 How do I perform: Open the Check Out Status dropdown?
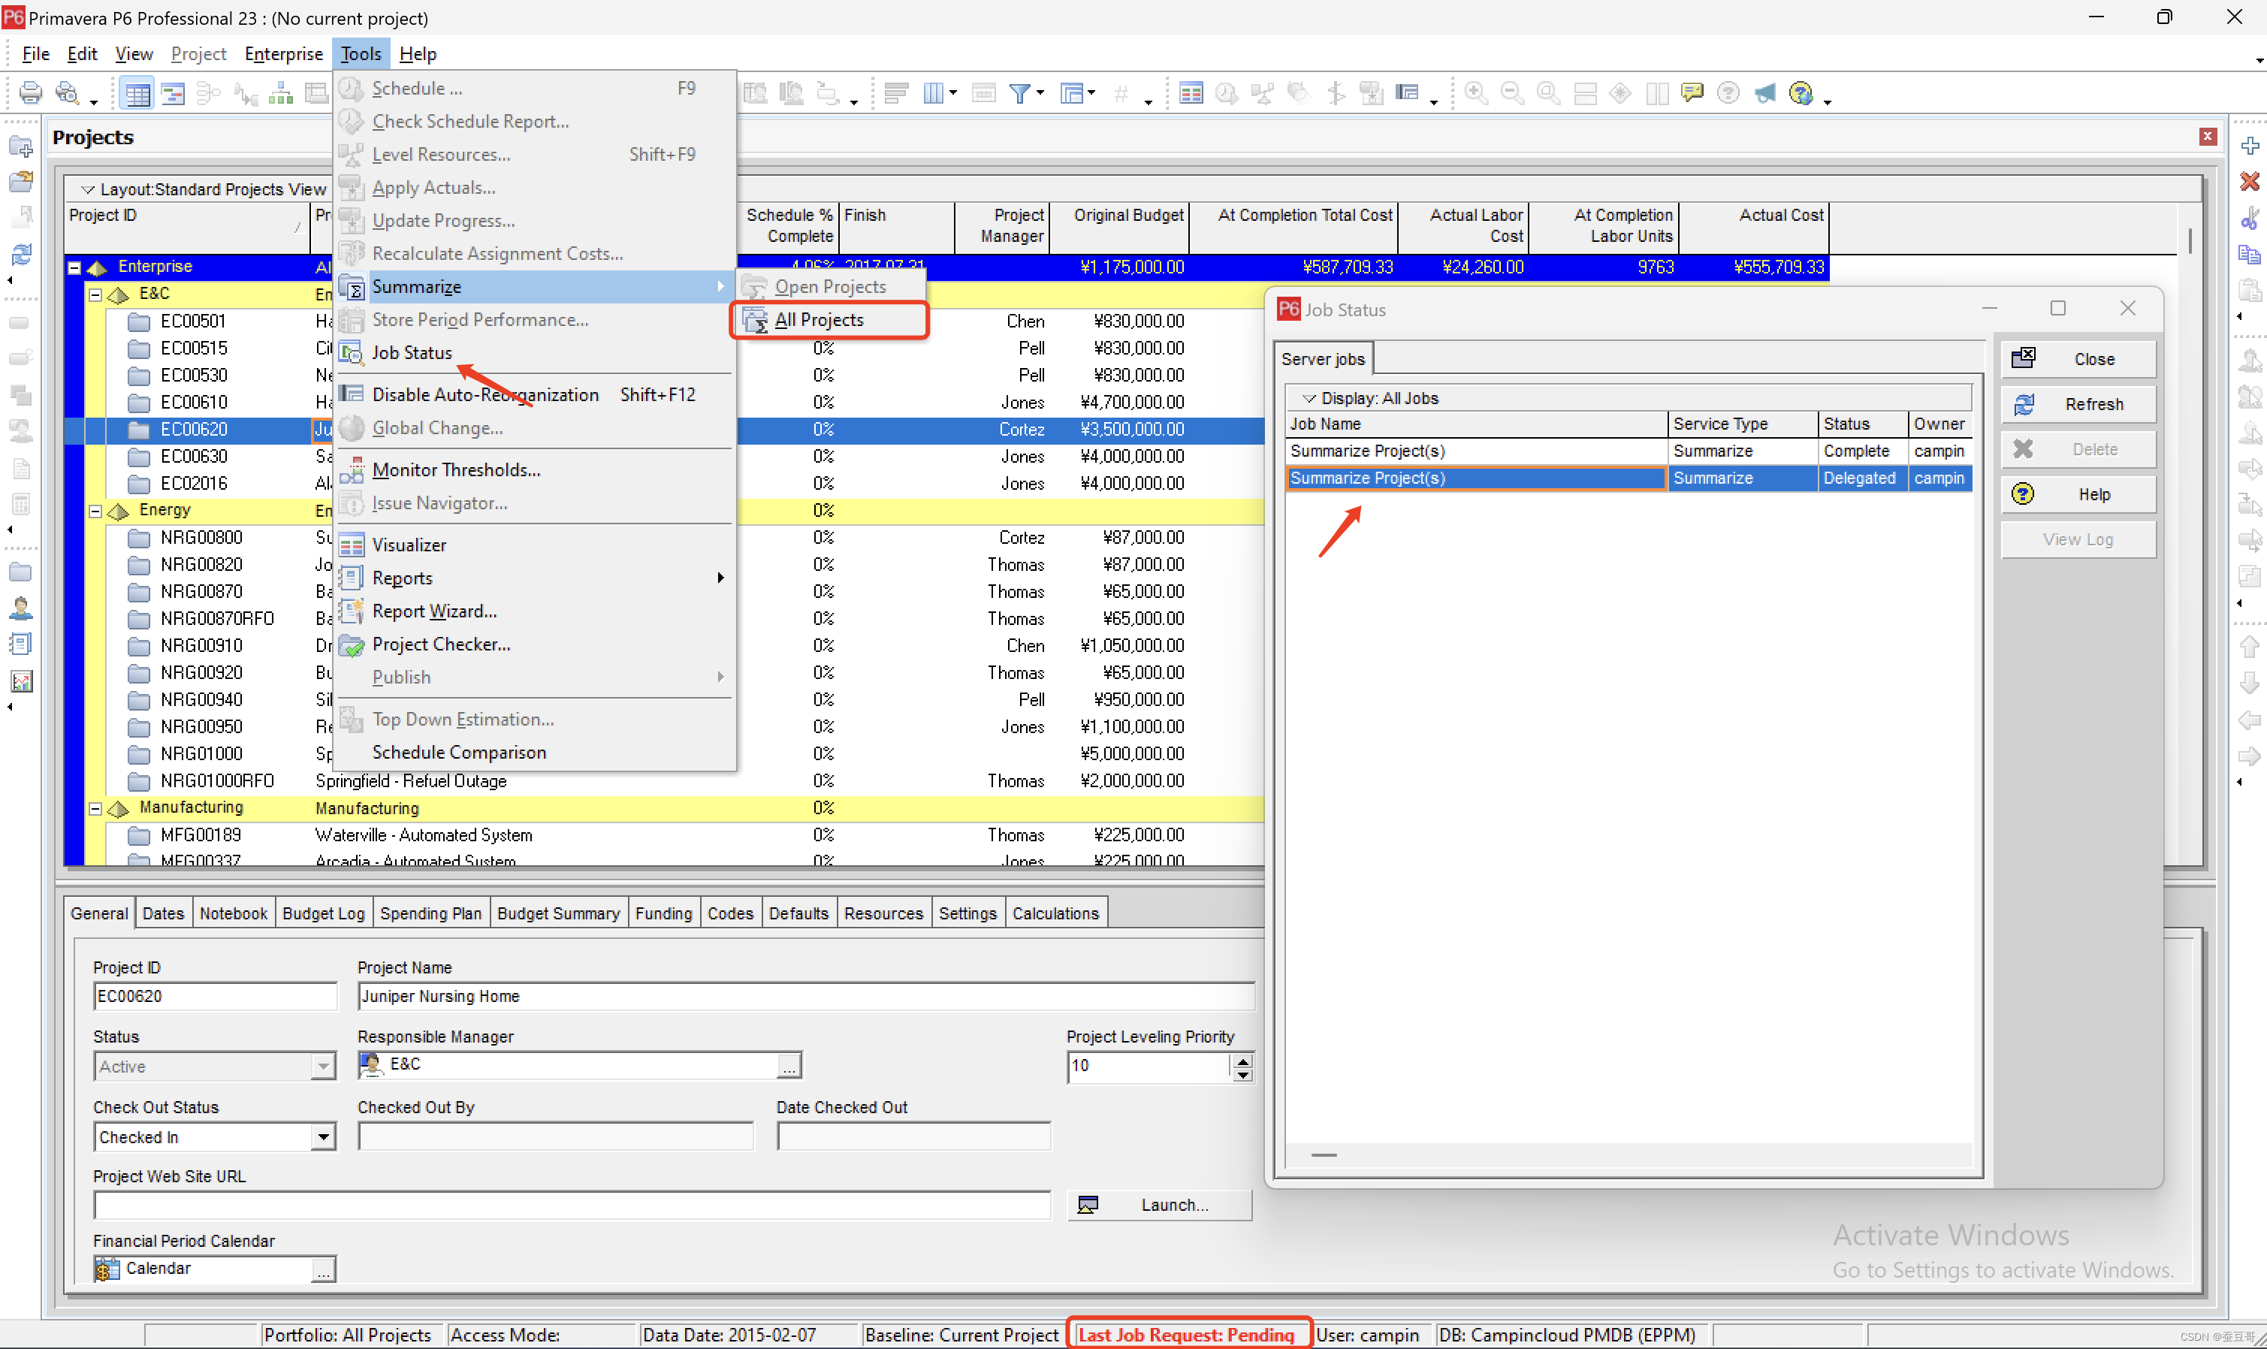[x=323, y=1137]
